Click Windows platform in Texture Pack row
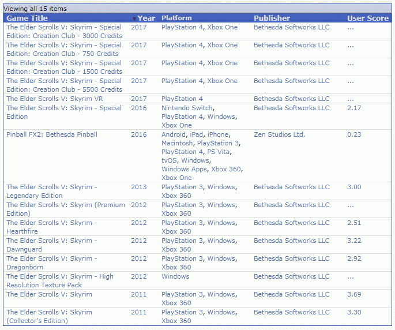Image resolution: width=395 pixels, height=330 pixels. coord(175,276)
